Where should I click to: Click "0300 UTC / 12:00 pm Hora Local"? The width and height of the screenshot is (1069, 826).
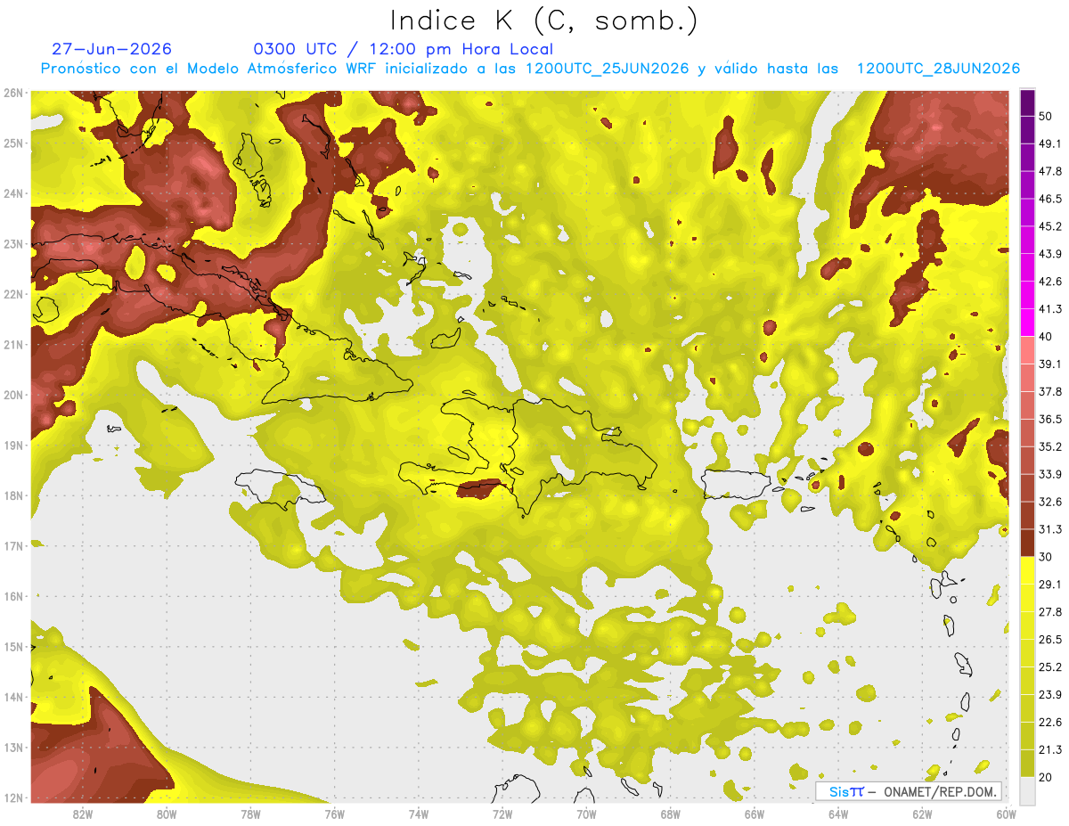pos(404,49)
